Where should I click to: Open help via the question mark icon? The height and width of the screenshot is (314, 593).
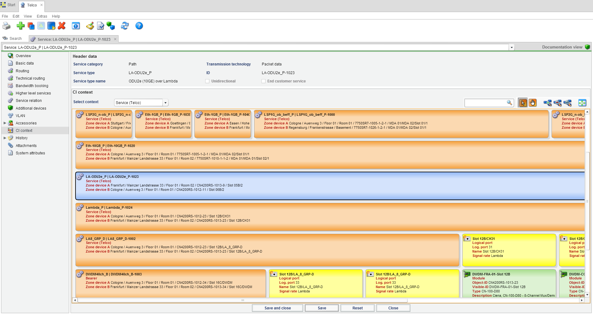click(x=139, y=26)
